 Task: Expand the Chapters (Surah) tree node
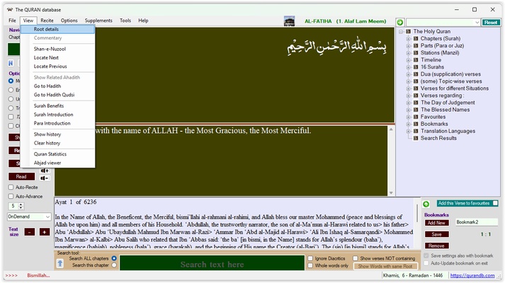click(x=409, y=39)
